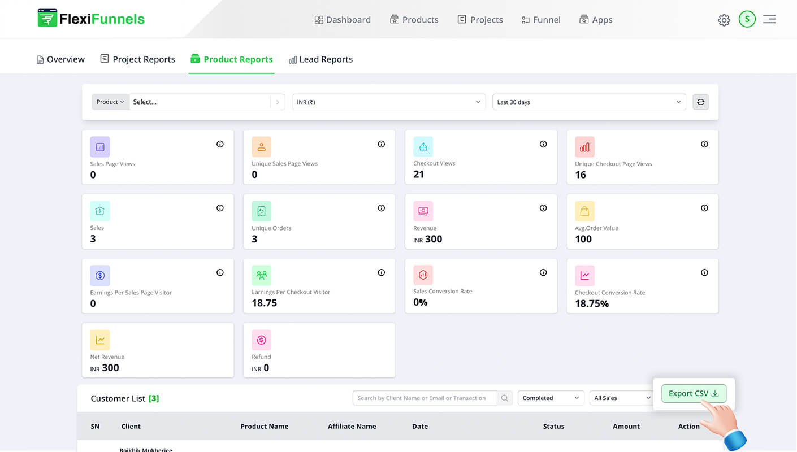Click info icon on Revenue card
This screenshot has height=452, width=797.
(543, 208)
